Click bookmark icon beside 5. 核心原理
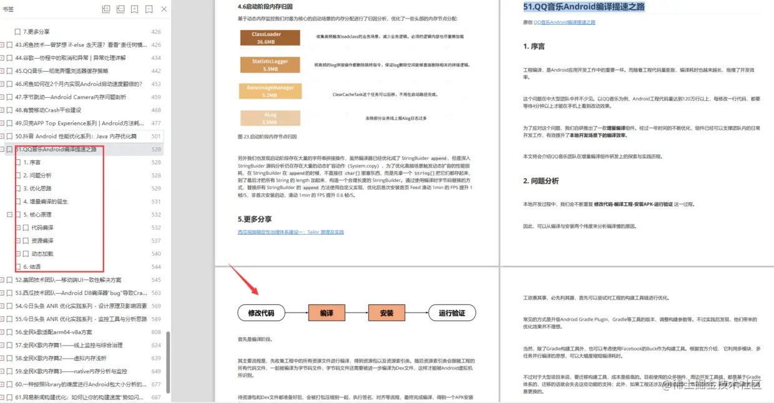The height and width of the screenshot is (403, 774). [x=17, y=215]
